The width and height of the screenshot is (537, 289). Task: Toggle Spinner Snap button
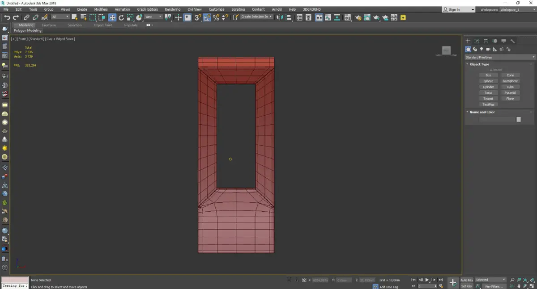point(225,17)
